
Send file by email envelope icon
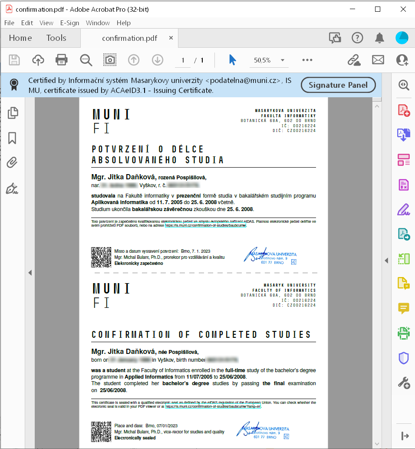(x=378, y=60)
